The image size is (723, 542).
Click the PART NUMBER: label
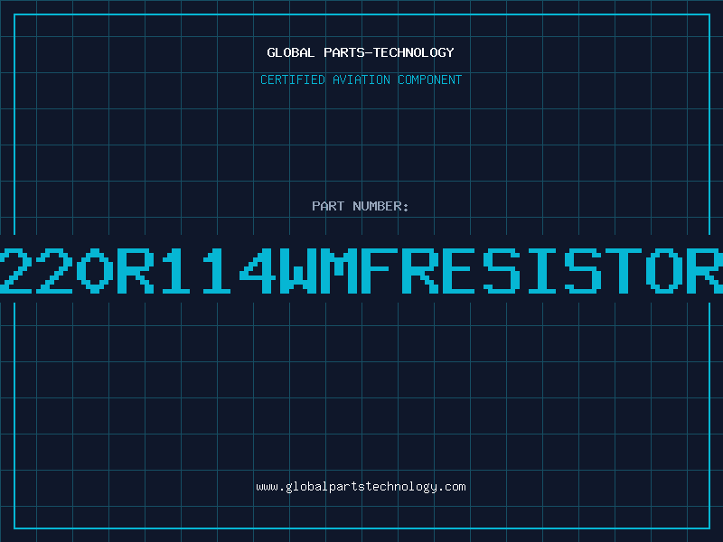pos(361,206)
